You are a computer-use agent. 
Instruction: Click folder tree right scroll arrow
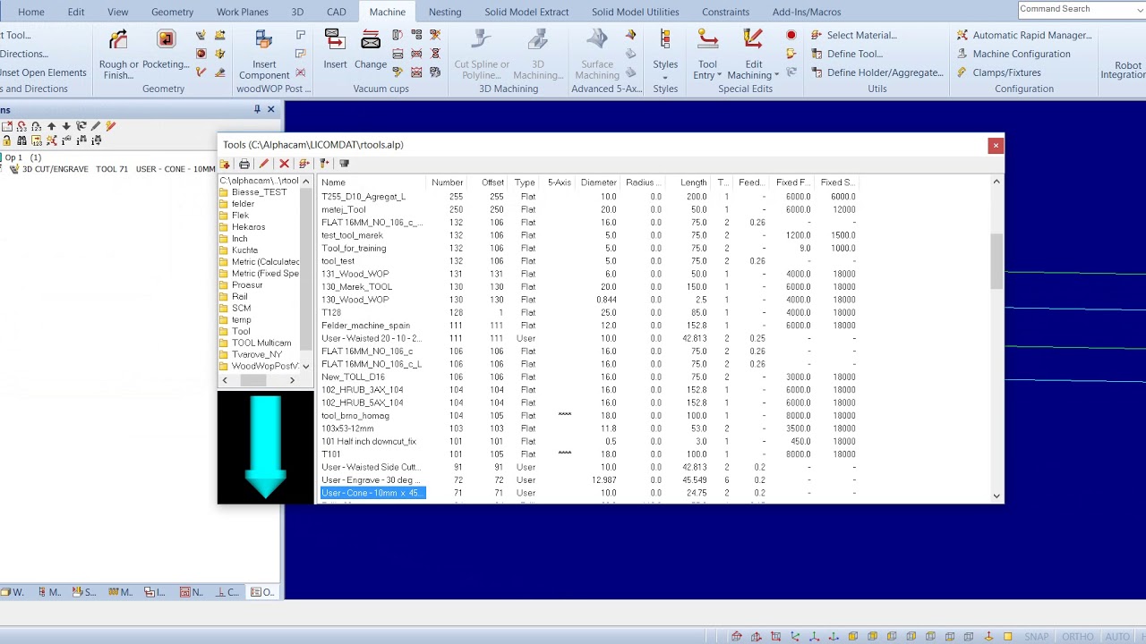[x=292, y=380]
